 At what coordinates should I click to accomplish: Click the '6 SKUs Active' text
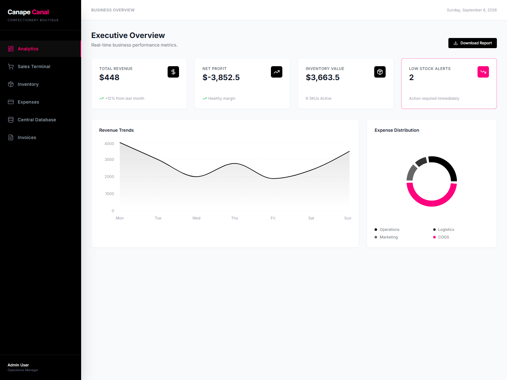click(318, 98)
